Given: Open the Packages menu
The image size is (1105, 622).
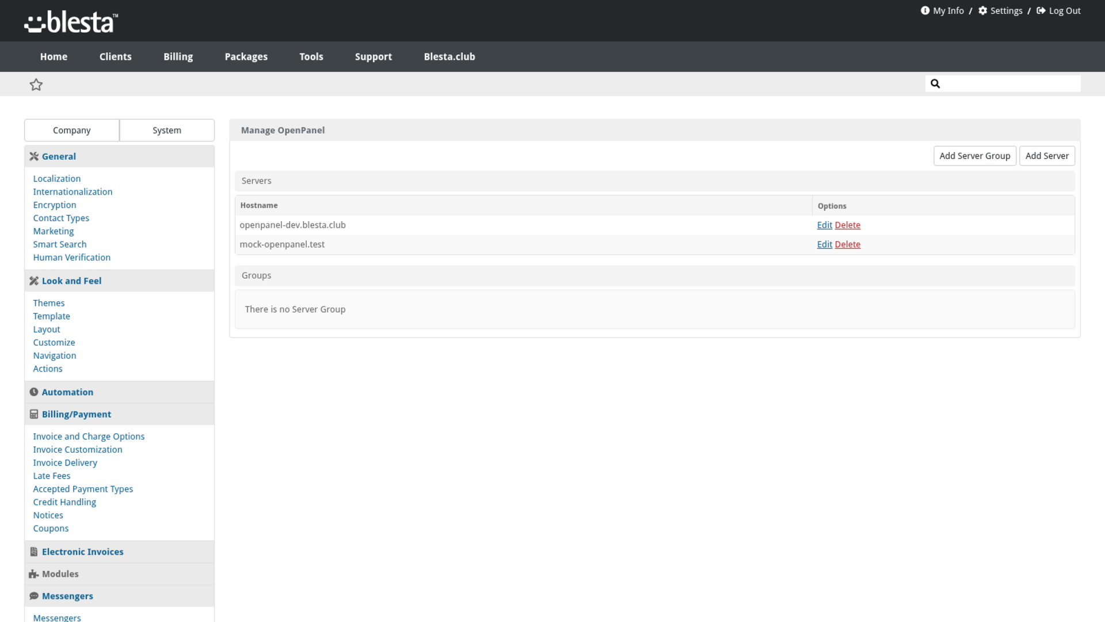Looking at the screenshot, I should pos(246,56).
